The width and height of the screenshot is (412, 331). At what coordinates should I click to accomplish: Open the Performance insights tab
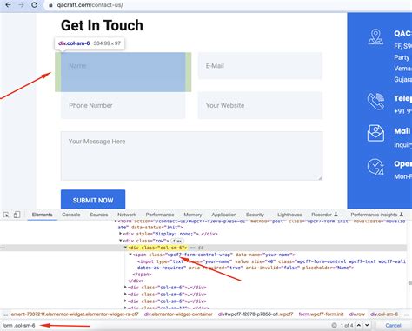[376, 215]
